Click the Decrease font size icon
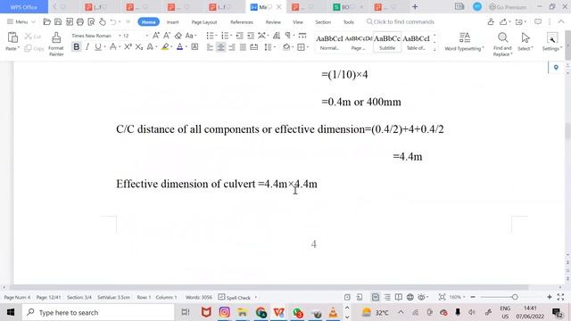 click(x=167, y=36)
